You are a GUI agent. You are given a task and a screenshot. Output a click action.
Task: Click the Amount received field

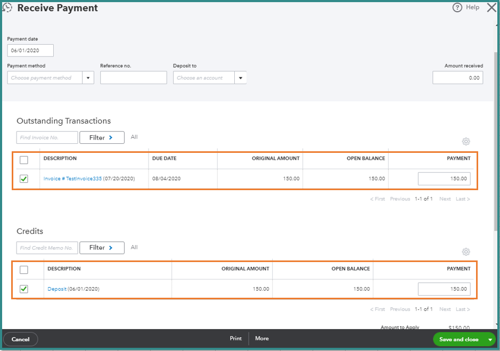(457, 78)
